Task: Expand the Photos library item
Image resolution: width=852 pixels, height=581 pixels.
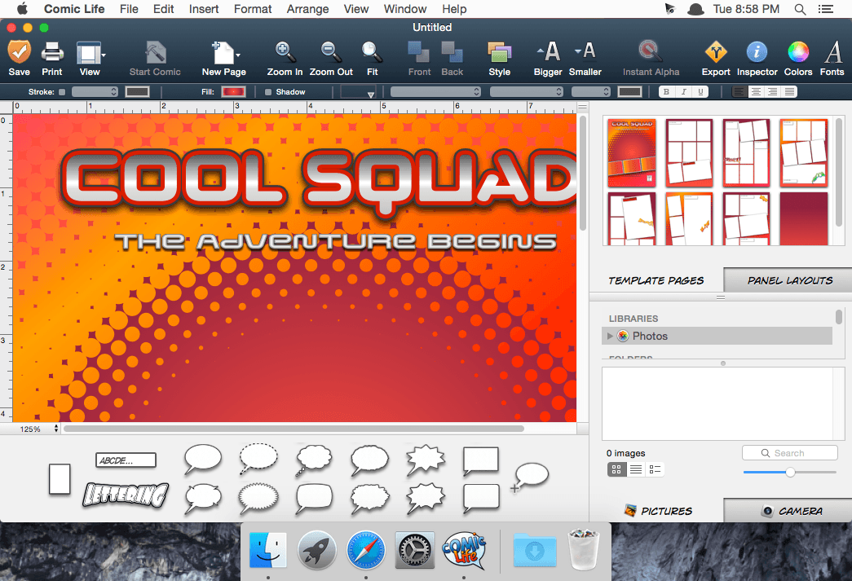Action: [609, 336]
